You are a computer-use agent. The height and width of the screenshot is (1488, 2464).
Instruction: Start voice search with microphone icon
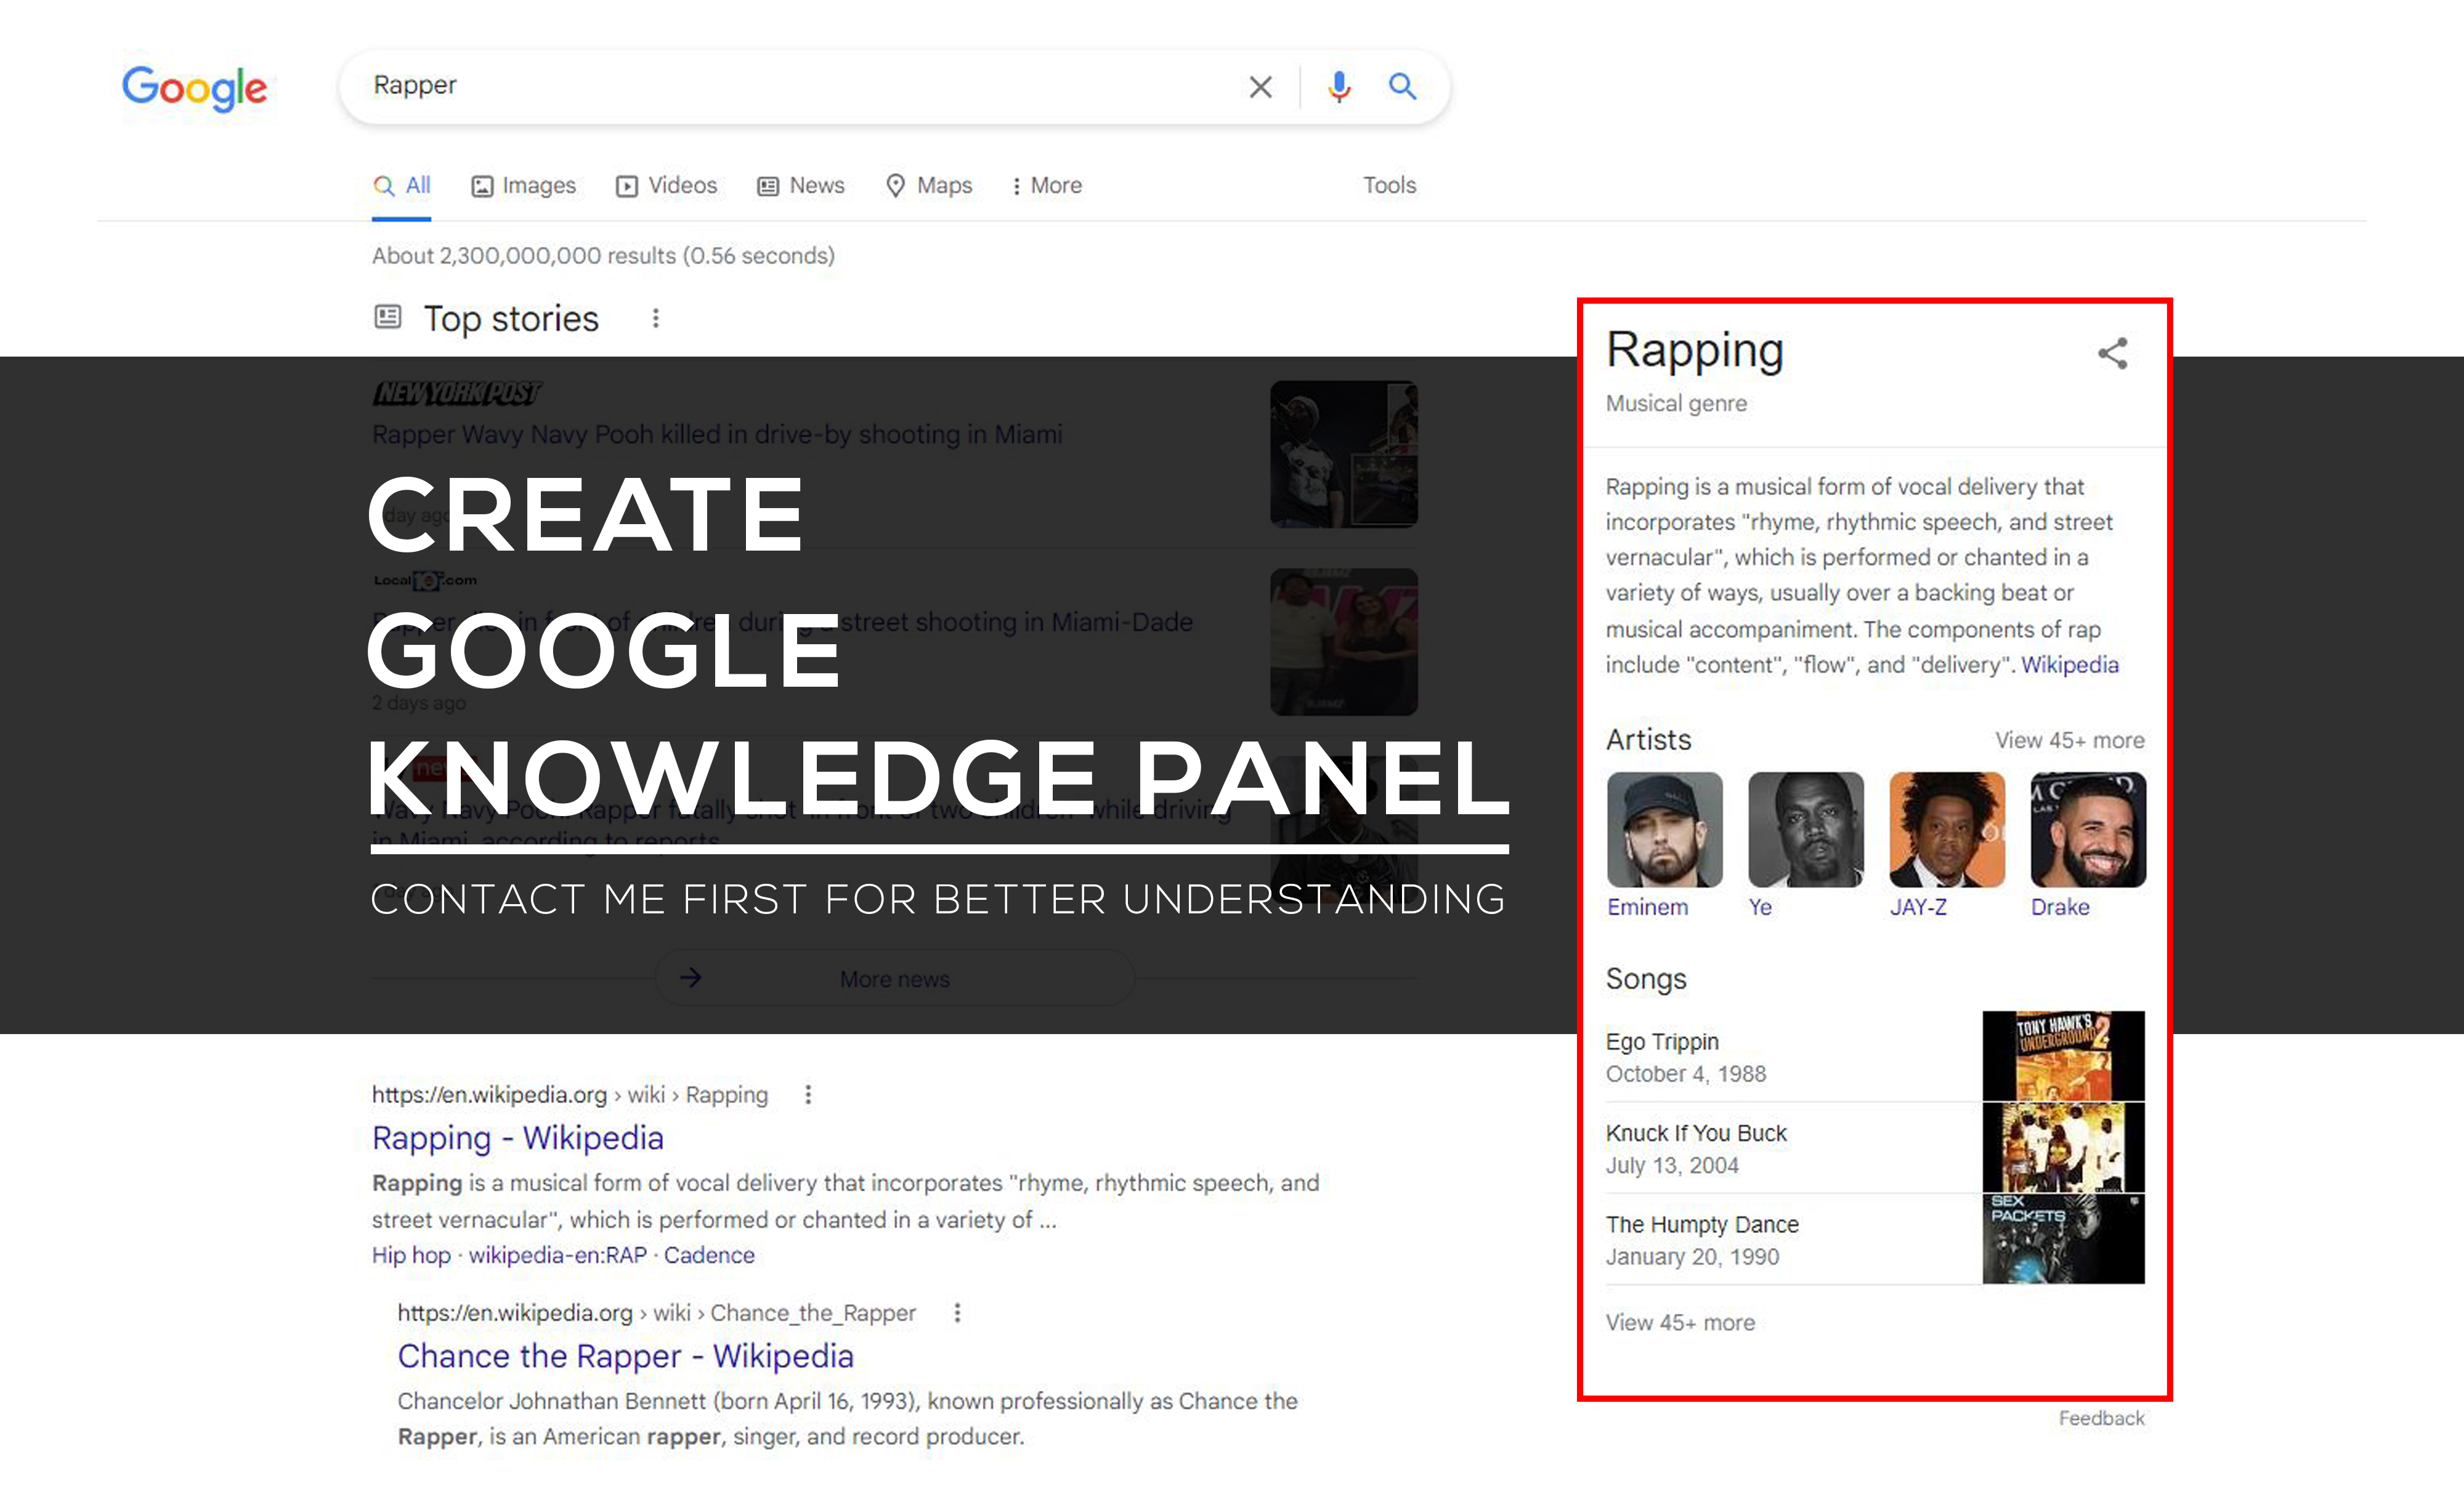pyautogui.click(x=1339, y=87)
